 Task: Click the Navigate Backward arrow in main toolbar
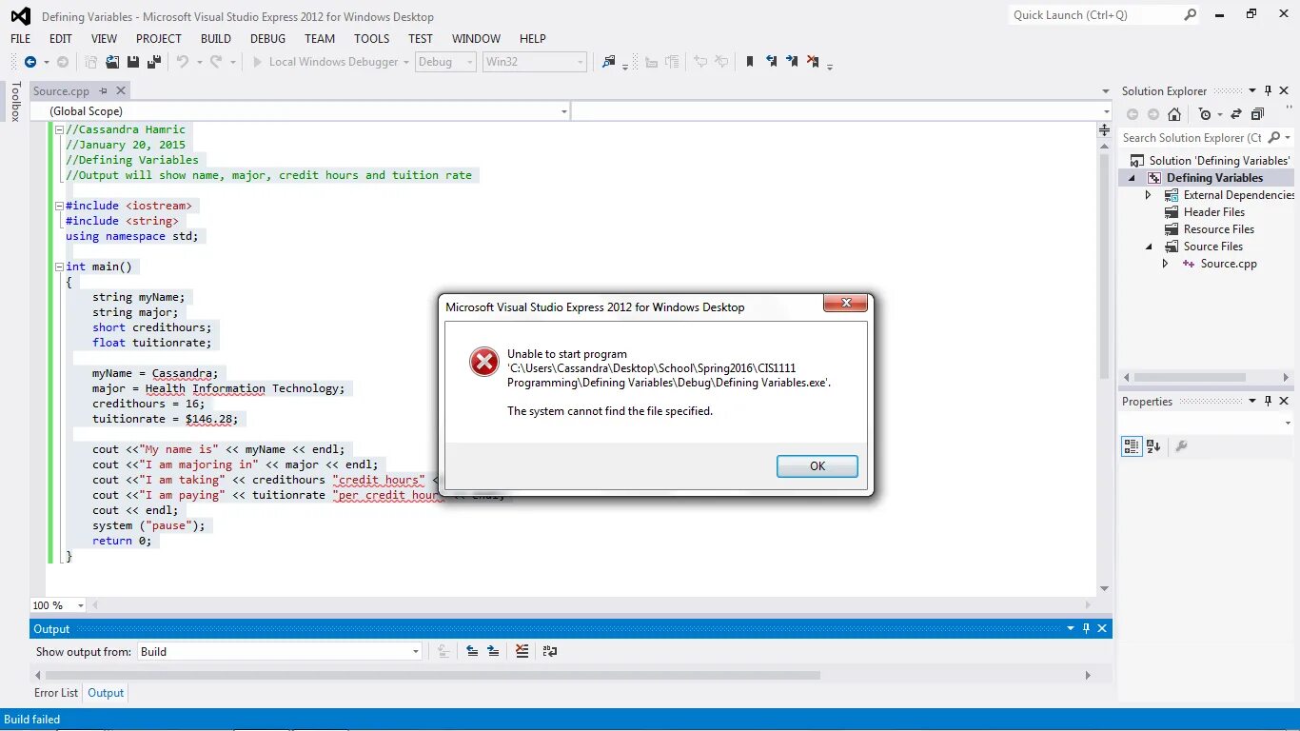point(30,62)
